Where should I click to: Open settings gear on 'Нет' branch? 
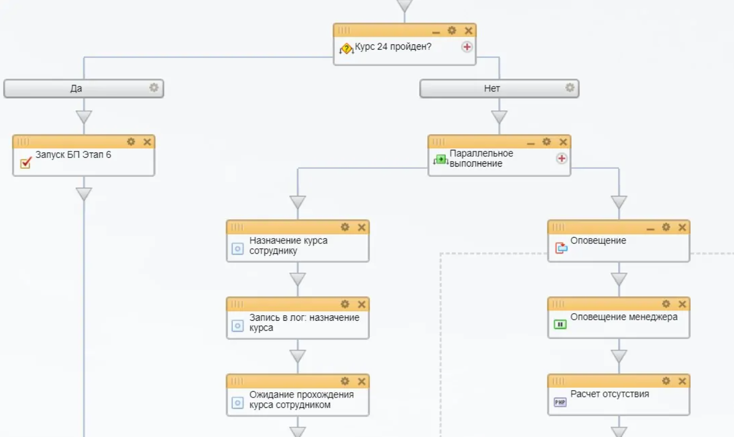(x=570, y=88)
